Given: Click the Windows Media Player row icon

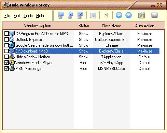Looking at the screenshot, I should (12, 62).
